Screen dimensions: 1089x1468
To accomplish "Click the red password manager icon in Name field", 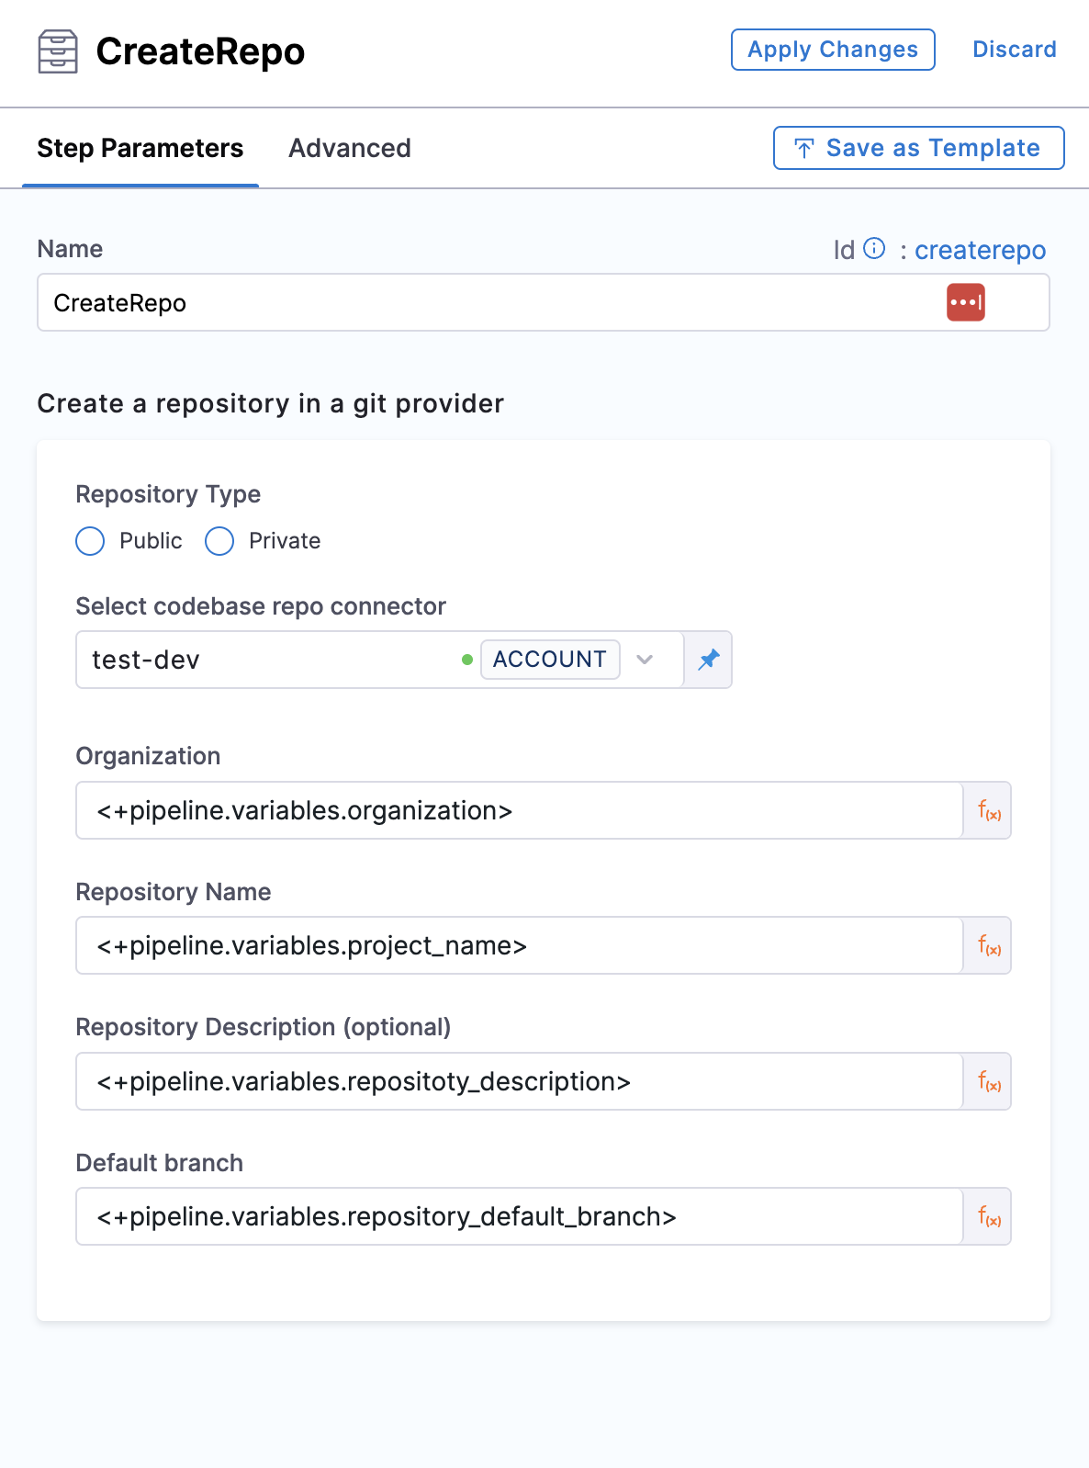I will coord(965,302).
